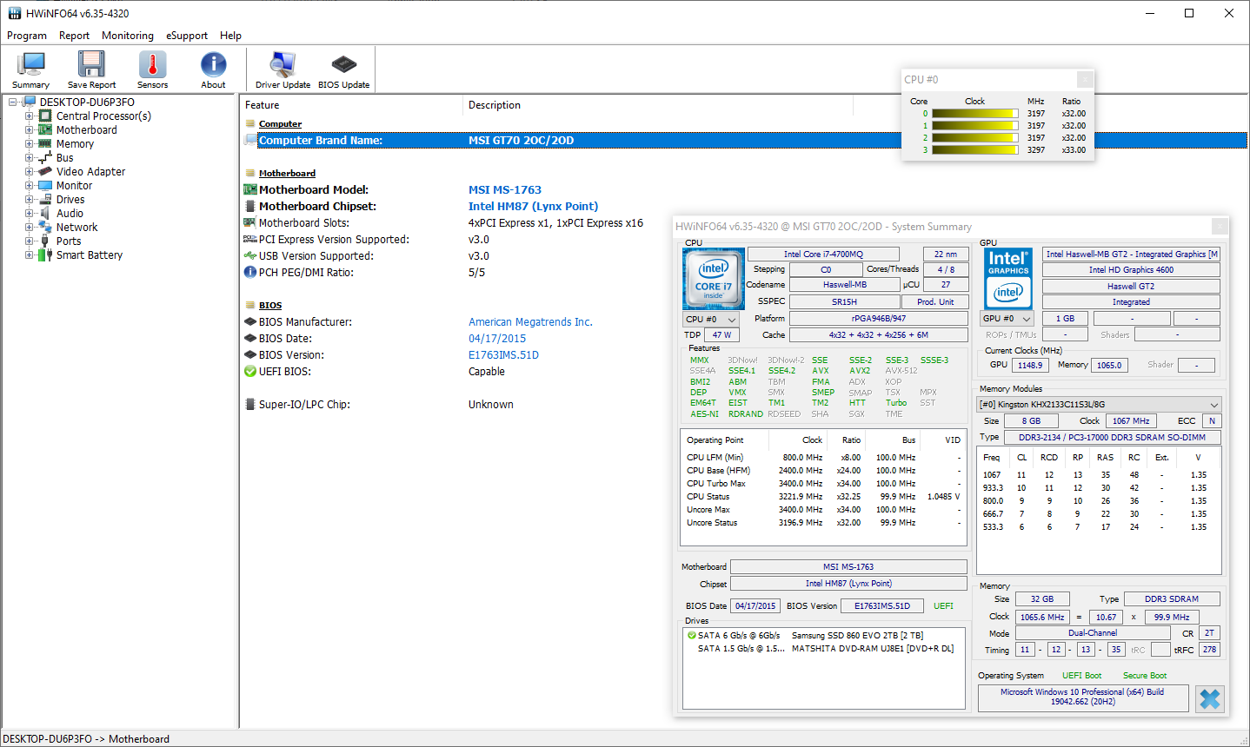Expand the Central Processor(s) tree node

(x=30, y=116)
